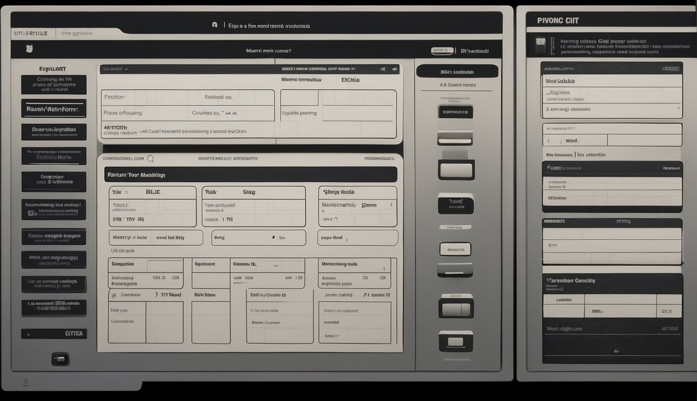
Task: Click the lock icon in the top title bar
Action: tap(215, 25)
